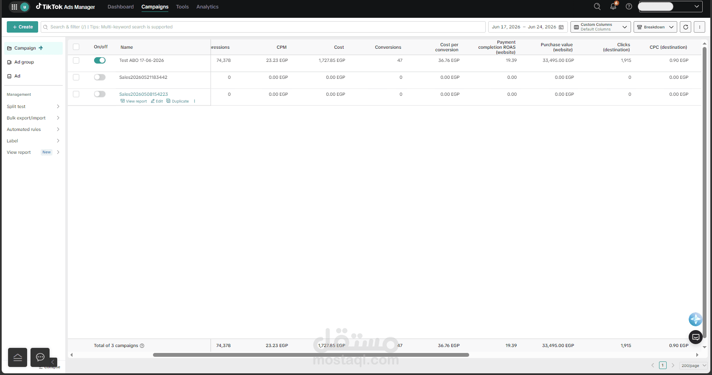Sort by the Cost column header

click(339, 47)
